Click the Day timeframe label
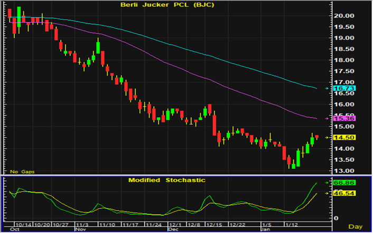 pyautogui.click(x=357, y=227)
